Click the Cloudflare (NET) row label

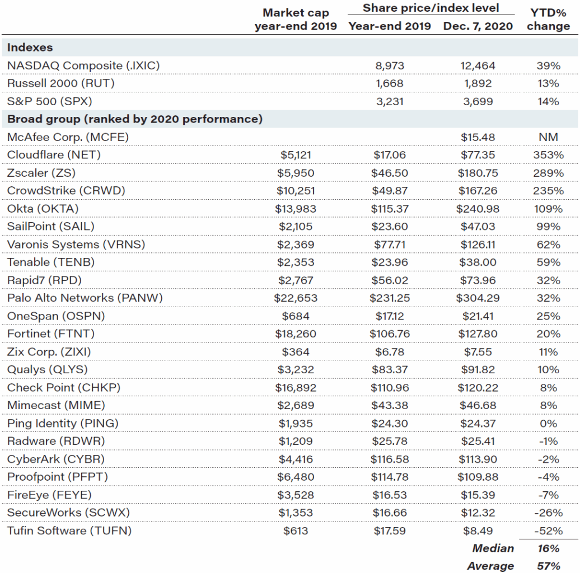(x=54, y=155)
